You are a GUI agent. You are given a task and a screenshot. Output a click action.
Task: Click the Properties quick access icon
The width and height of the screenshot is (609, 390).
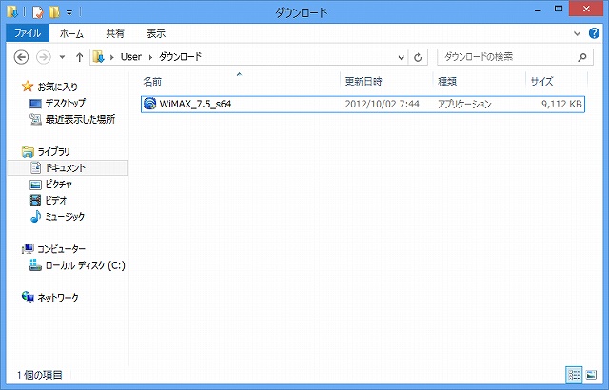(x=38, y=12)
